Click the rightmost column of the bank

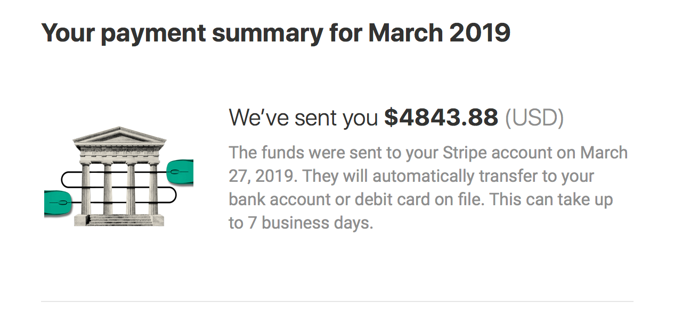[x=153, y=189]
